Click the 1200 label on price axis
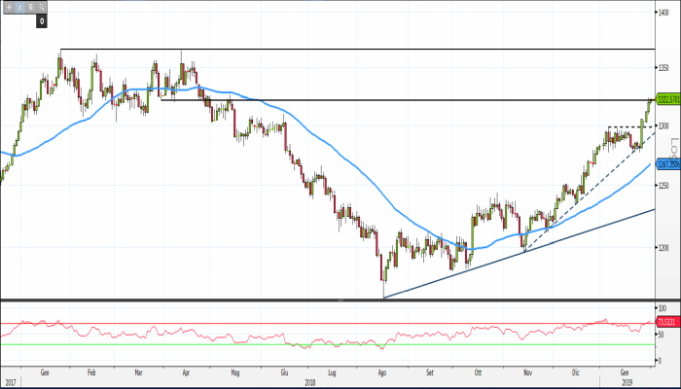This screenshot has width=681, height=389. click(x=663, y=247)
